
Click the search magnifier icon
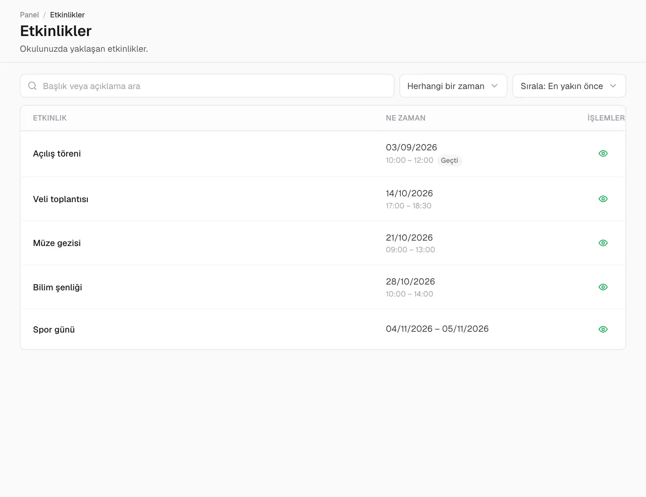[x=32, y=86]
